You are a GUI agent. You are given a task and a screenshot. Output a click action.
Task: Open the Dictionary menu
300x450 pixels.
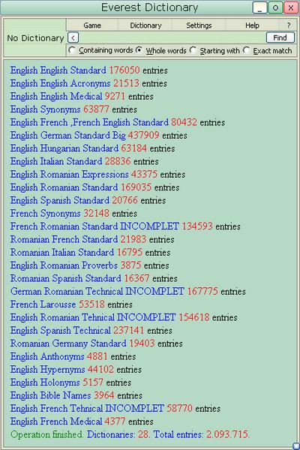point(145,25)
